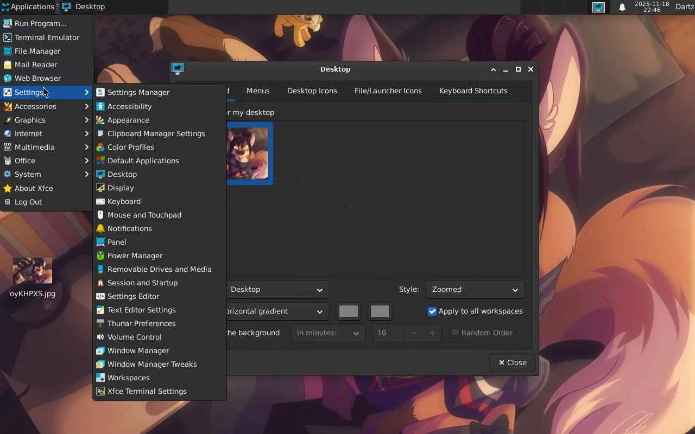
Task: Open the Style dropdown showing Zoomed
Action: pyautogui.click(x=475, y=290)
